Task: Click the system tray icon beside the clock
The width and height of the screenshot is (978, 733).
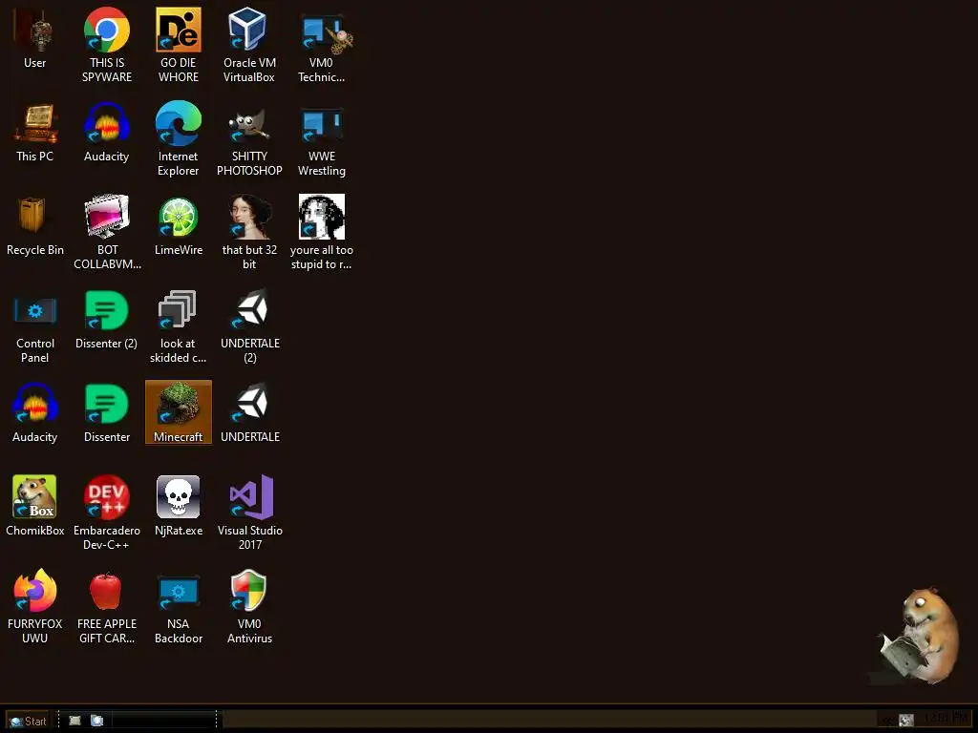Action: click(x=906, y=721)
